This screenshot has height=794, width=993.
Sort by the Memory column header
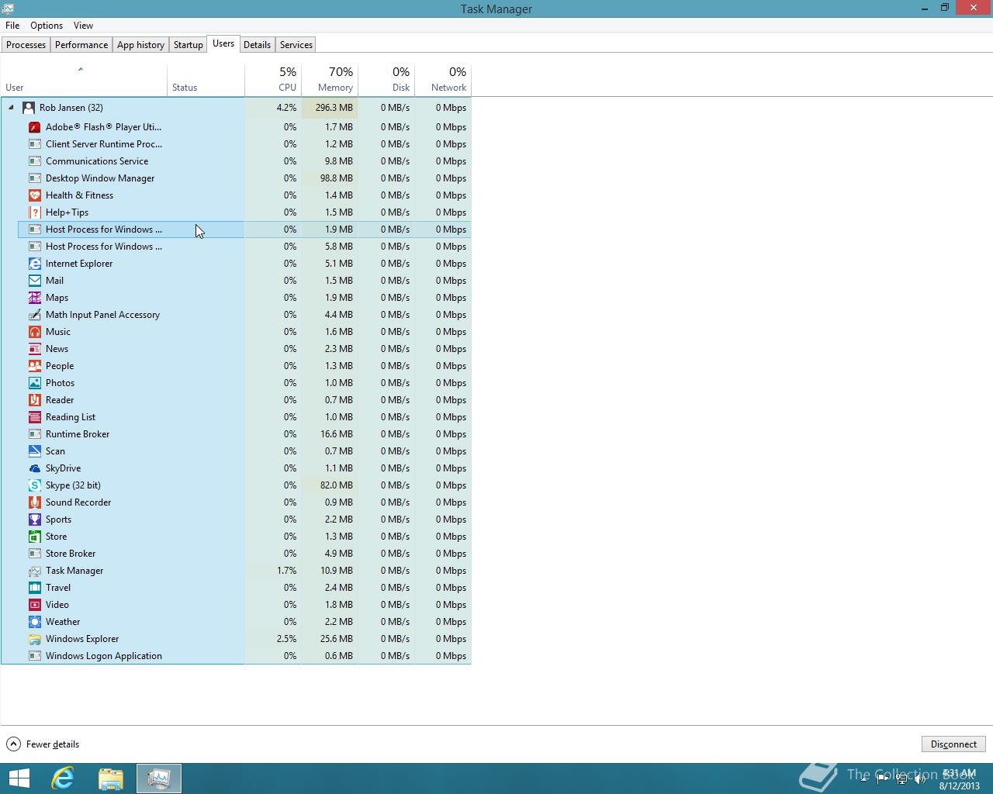point(330,81)
